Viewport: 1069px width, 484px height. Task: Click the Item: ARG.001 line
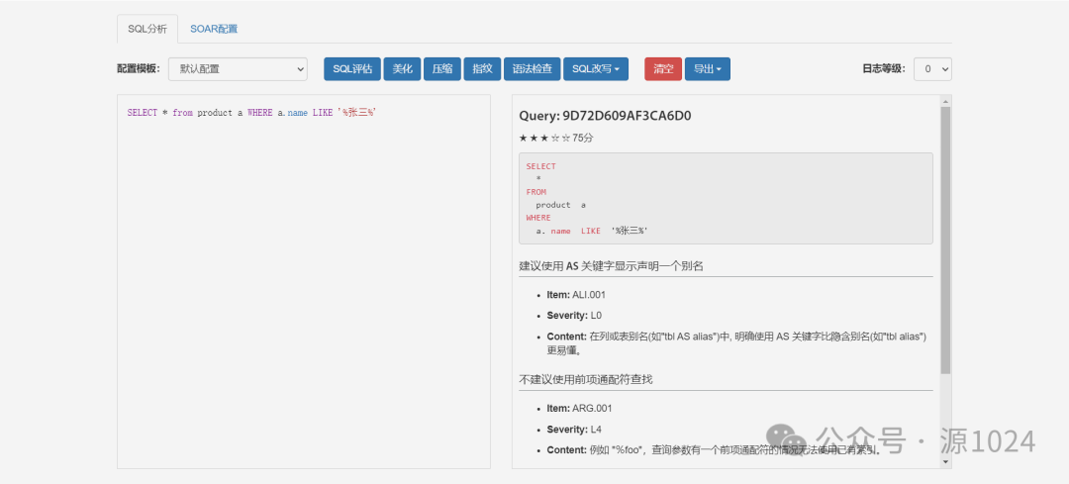pos(579,409)
